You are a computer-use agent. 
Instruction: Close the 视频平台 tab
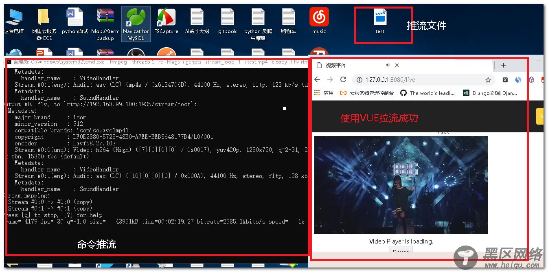397,65
